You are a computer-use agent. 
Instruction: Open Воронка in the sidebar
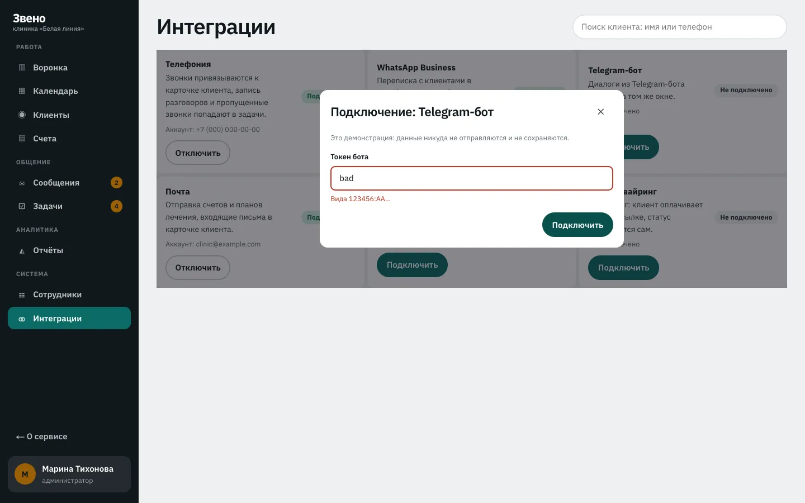69,68
